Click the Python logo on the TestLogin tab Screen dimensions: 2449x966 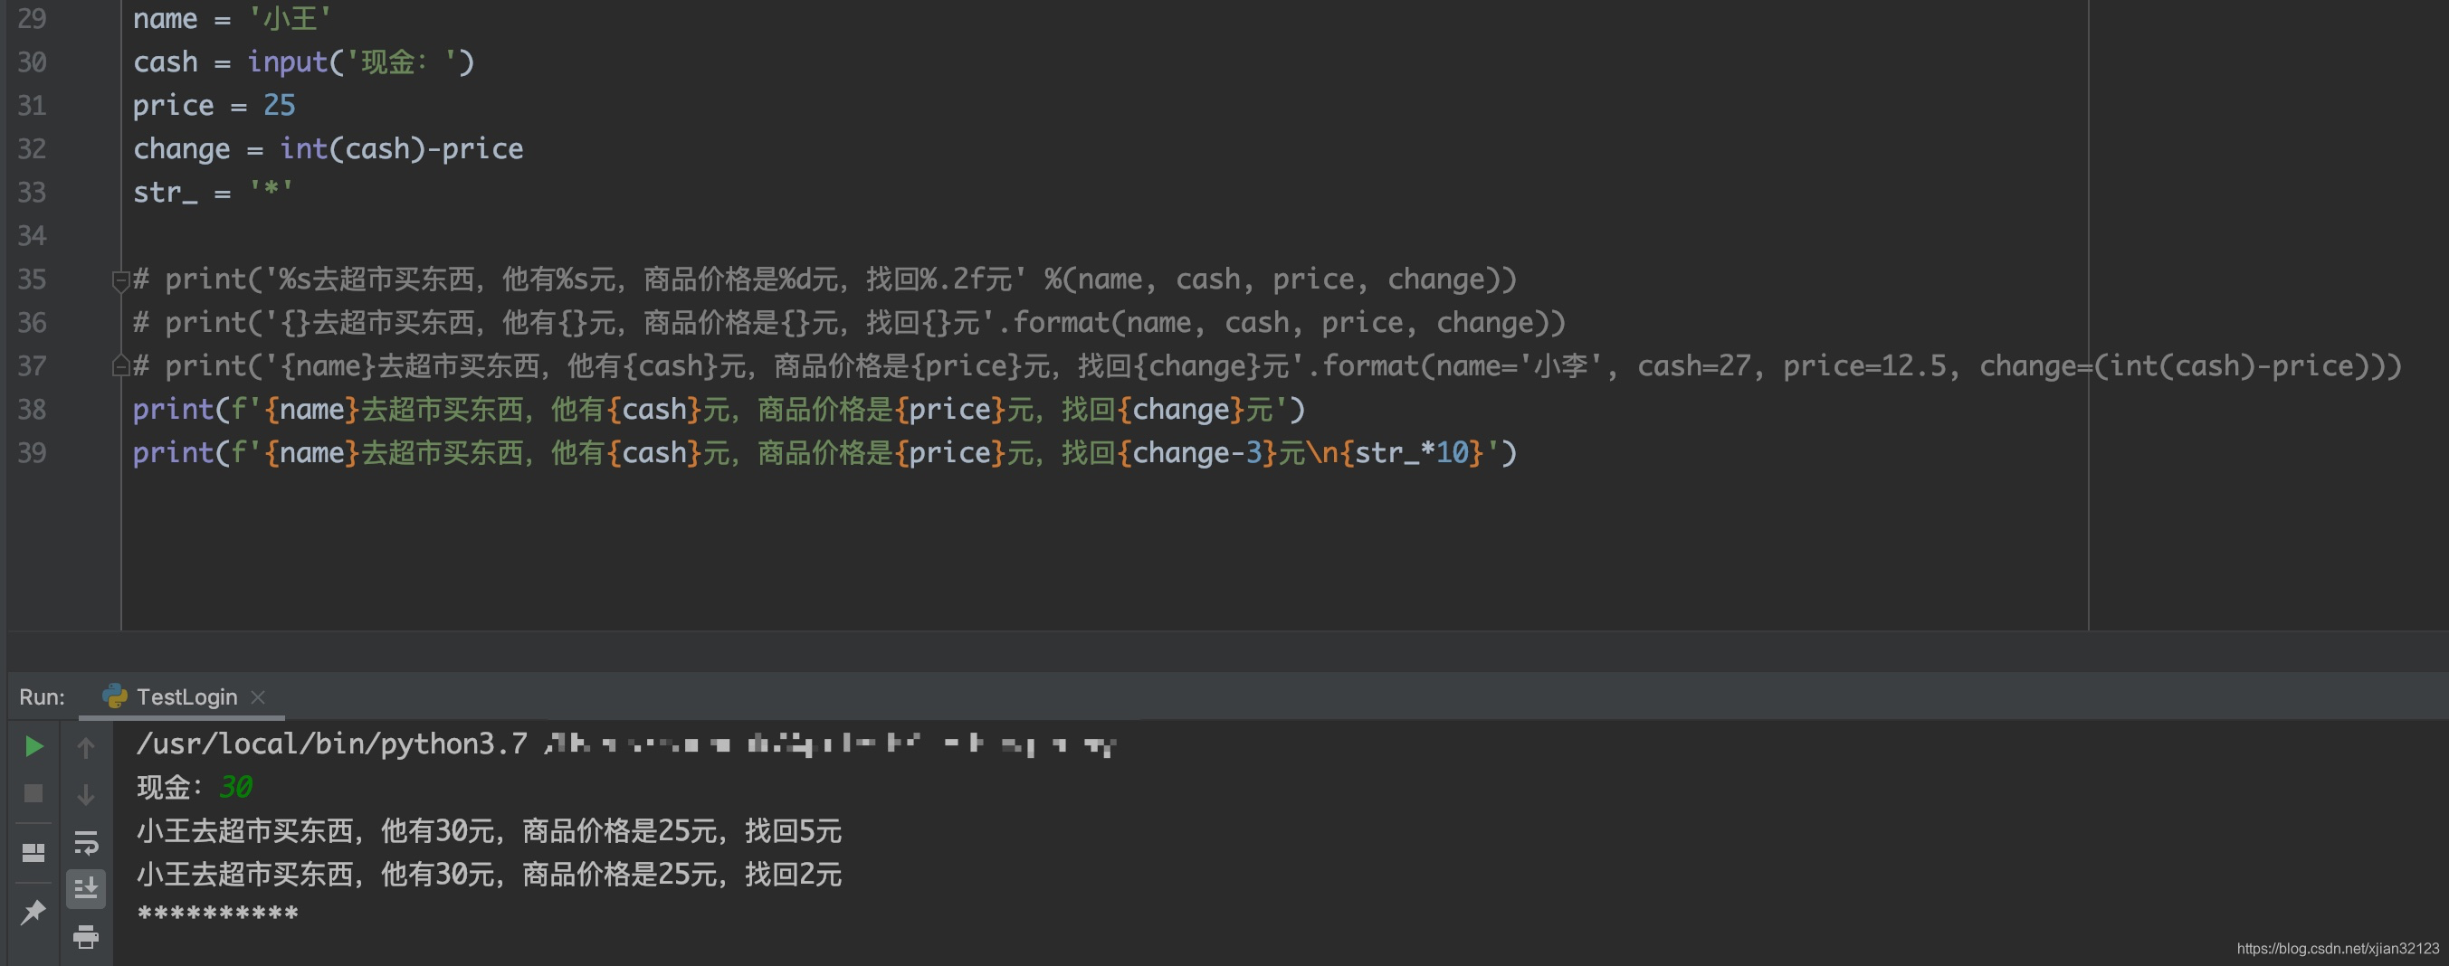[x=115, y=696]
